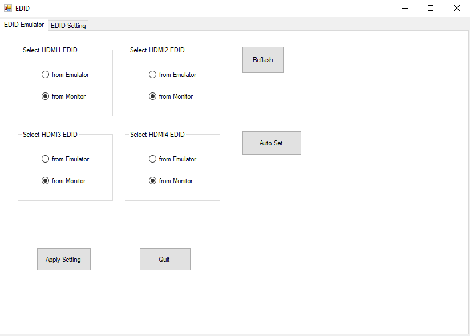This screenshot has width=470, height=336.
Task: Choose from Emulator for HDMI2 EDID
Action: pos(152,75)
